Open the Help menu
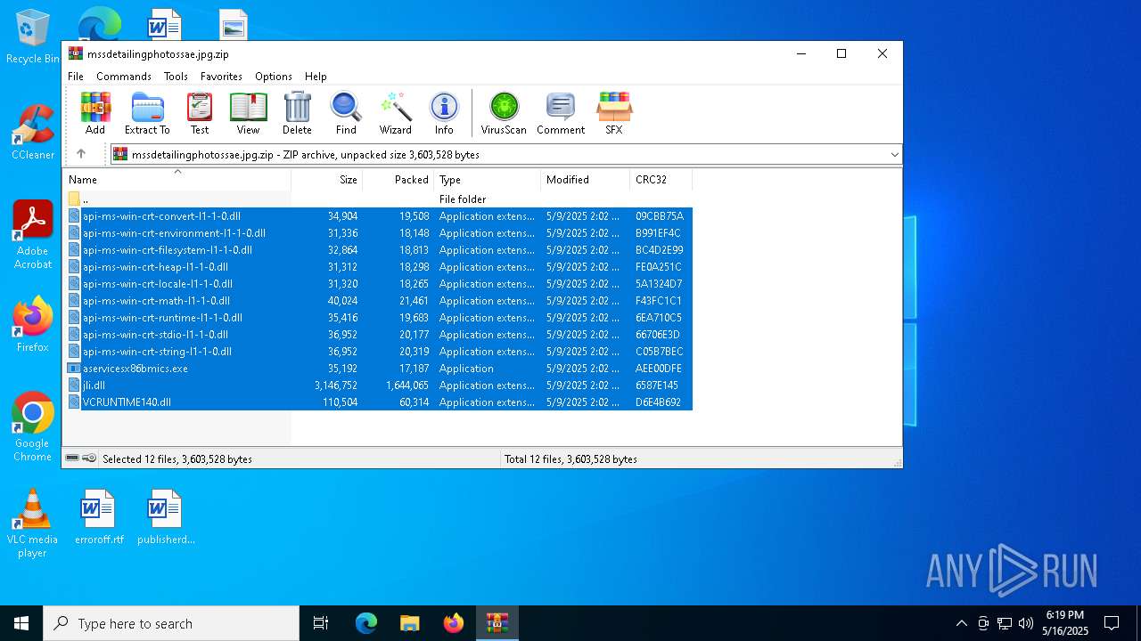This screenshot has height=641, width=1141. [x=316, y=77]
